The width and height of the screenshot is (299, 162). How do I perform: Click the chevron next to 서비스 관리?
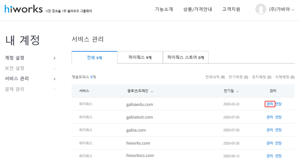(x=54, y=79)
